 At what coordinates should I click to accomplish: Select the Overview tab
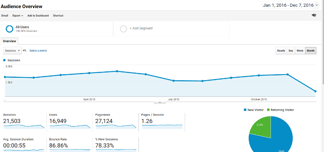tap(9, 41)
